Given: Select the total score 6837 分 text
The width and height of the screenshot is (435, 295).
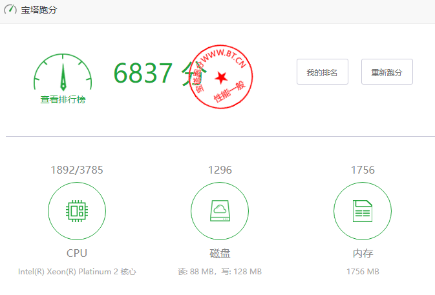Looking at the screenshot, I should tap(160, 73).
